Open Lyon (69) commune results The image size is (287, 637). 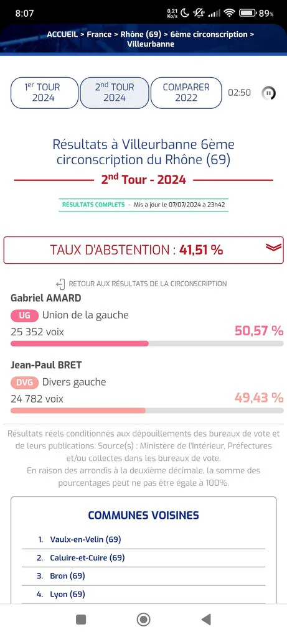(67, 594)
